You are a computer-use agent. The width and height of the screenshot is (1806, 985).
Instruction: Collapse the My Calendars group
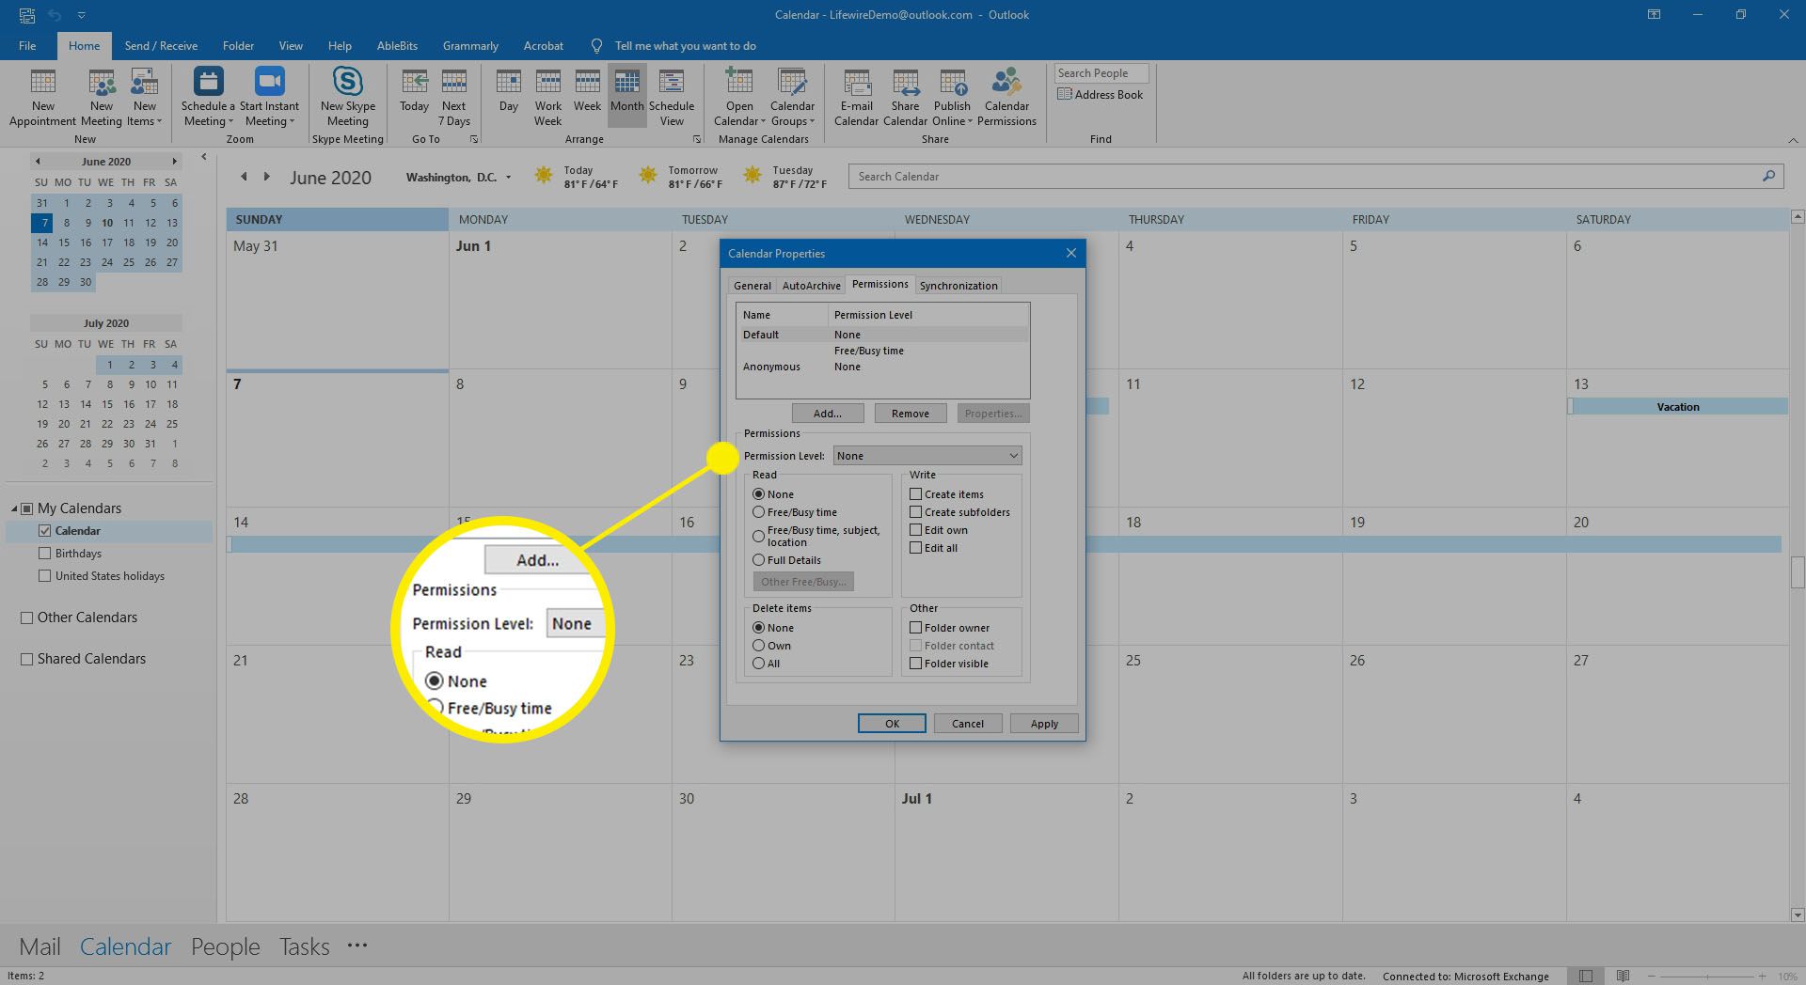click(x=15, y=508)
